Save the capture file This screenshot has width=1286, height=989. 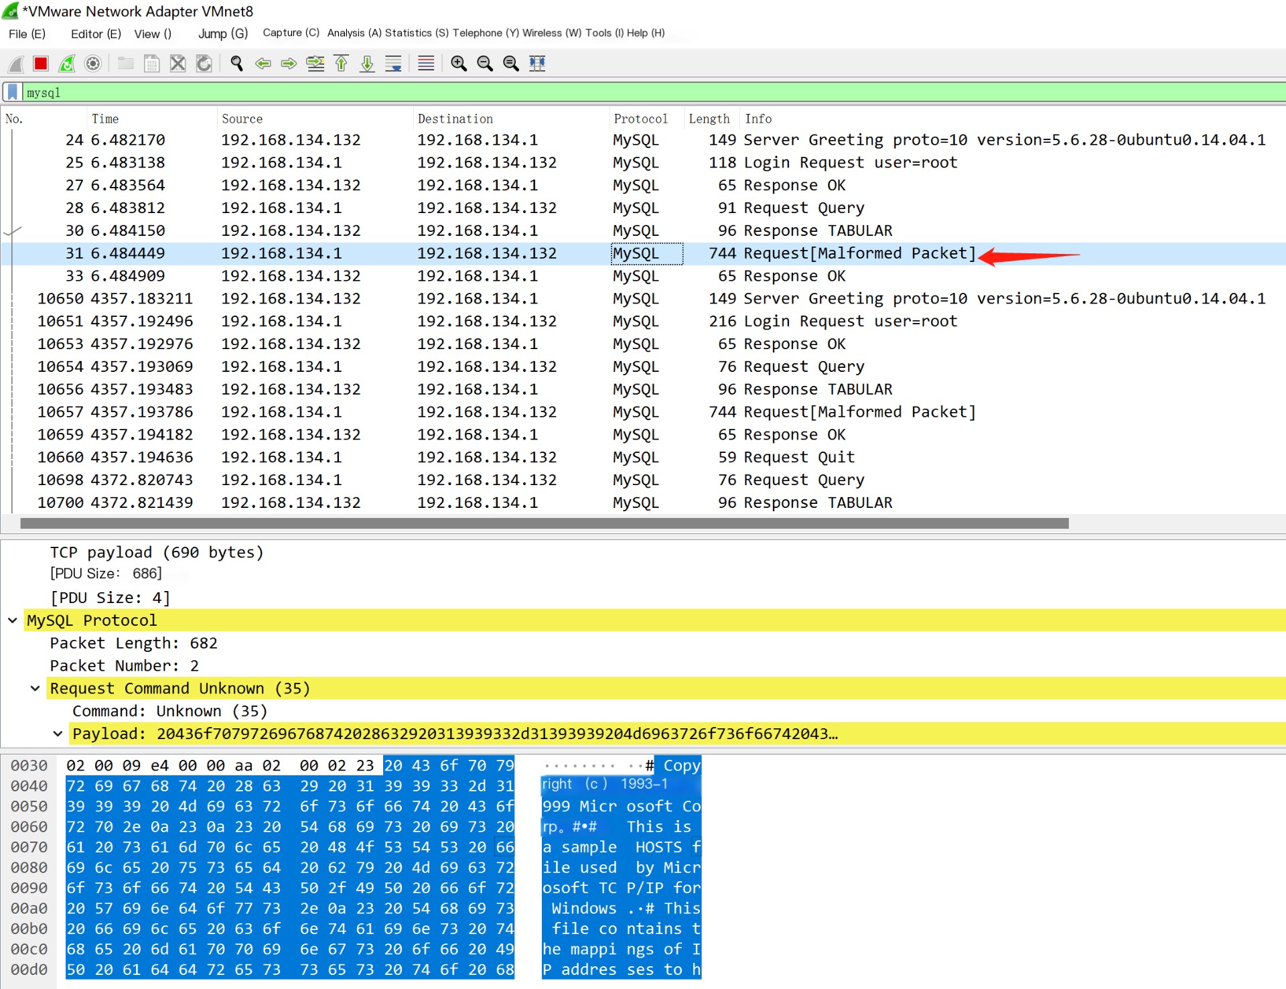tap(152, 64)
